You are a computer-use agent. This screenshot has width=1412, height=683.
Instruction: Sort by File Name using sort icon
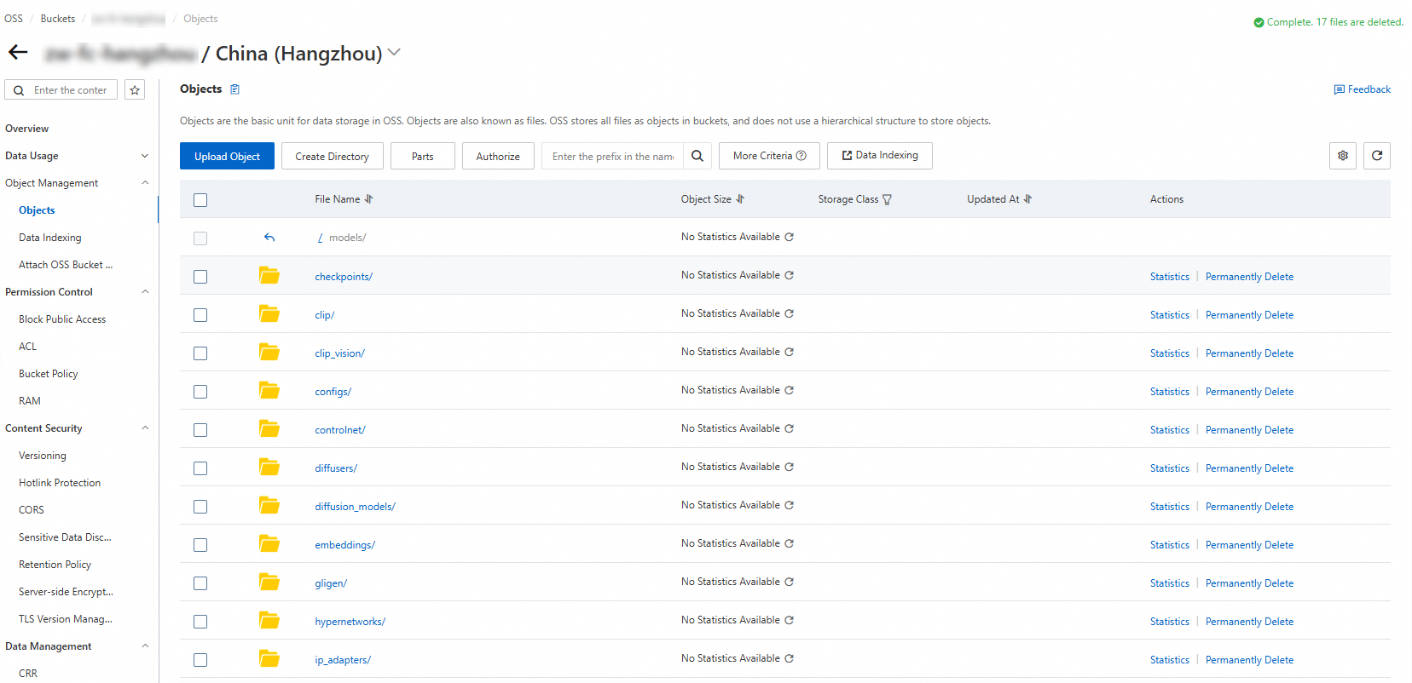pyautogui.click(x=369, y=199)
